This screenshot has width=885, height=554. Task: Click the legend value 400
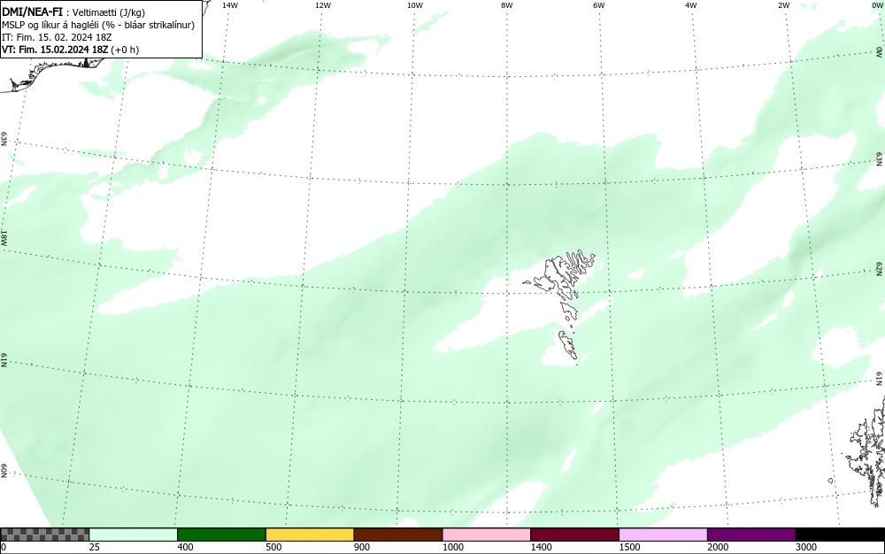(185, 547)
